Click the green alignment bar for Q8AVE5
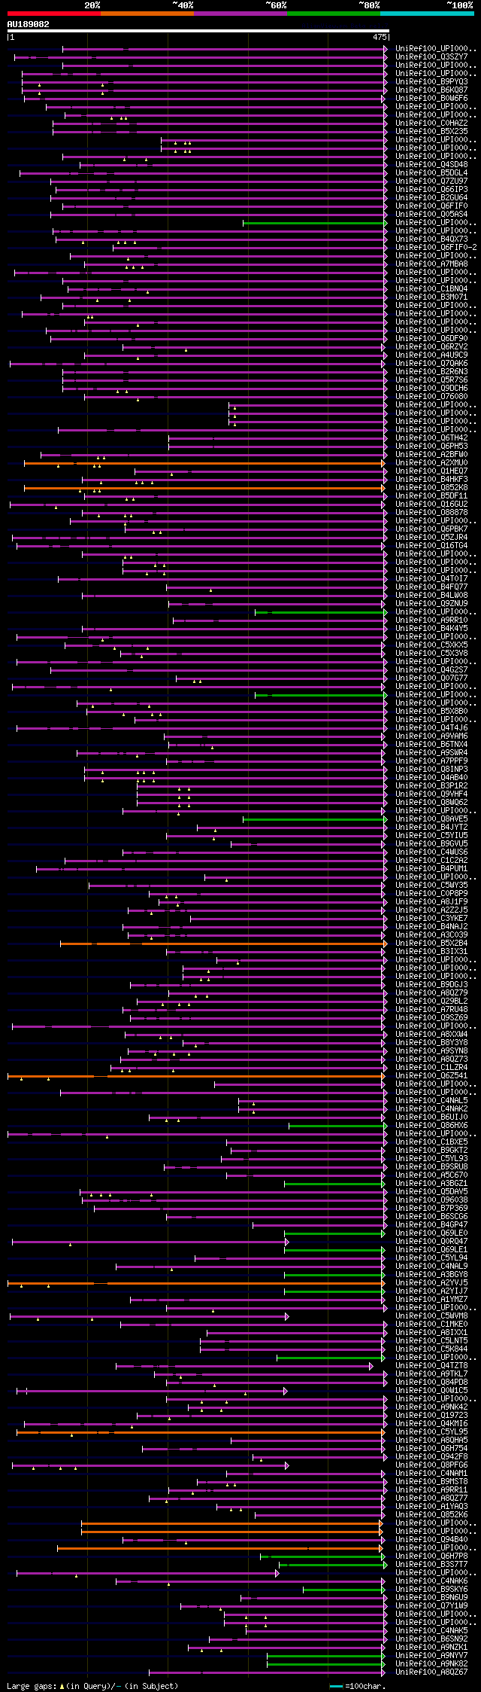 [x=313, y=819]
